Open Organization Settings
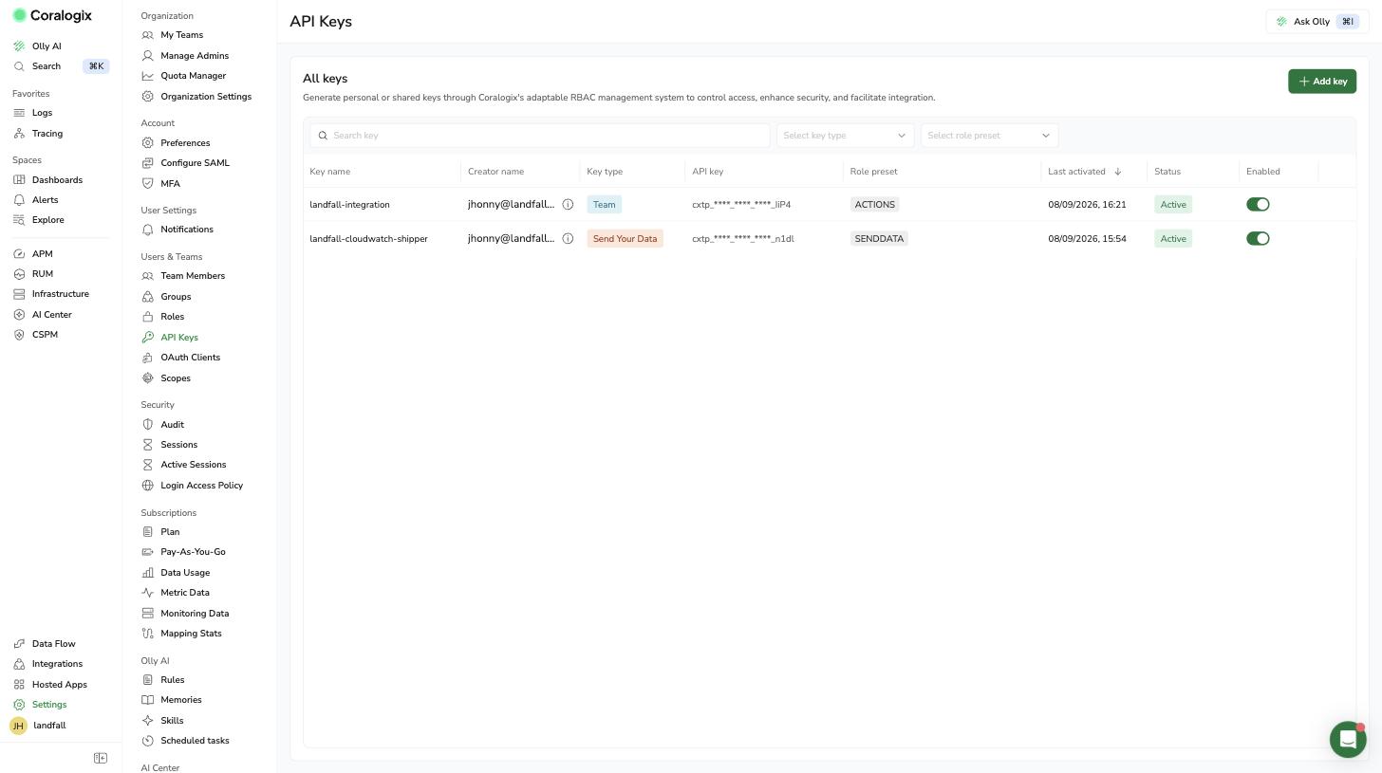This screenshot has height=773, width=1382. 196,97
